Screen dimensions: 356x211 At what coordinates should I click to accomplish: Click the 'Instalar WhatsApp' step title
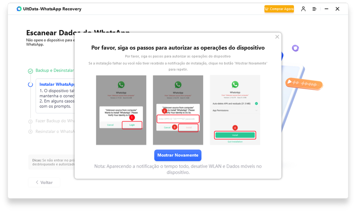pos(57,84)
